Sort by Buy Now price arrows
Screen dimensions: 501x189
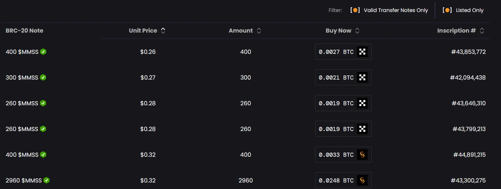(357, 31)
